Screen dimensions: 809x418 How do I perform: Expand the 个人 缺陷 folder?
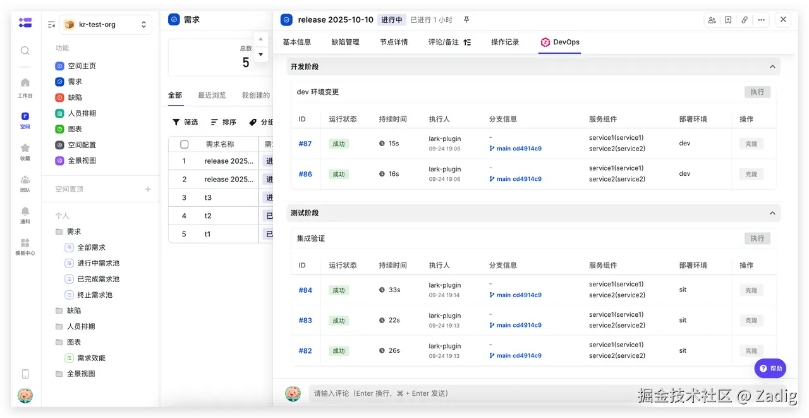69,310
